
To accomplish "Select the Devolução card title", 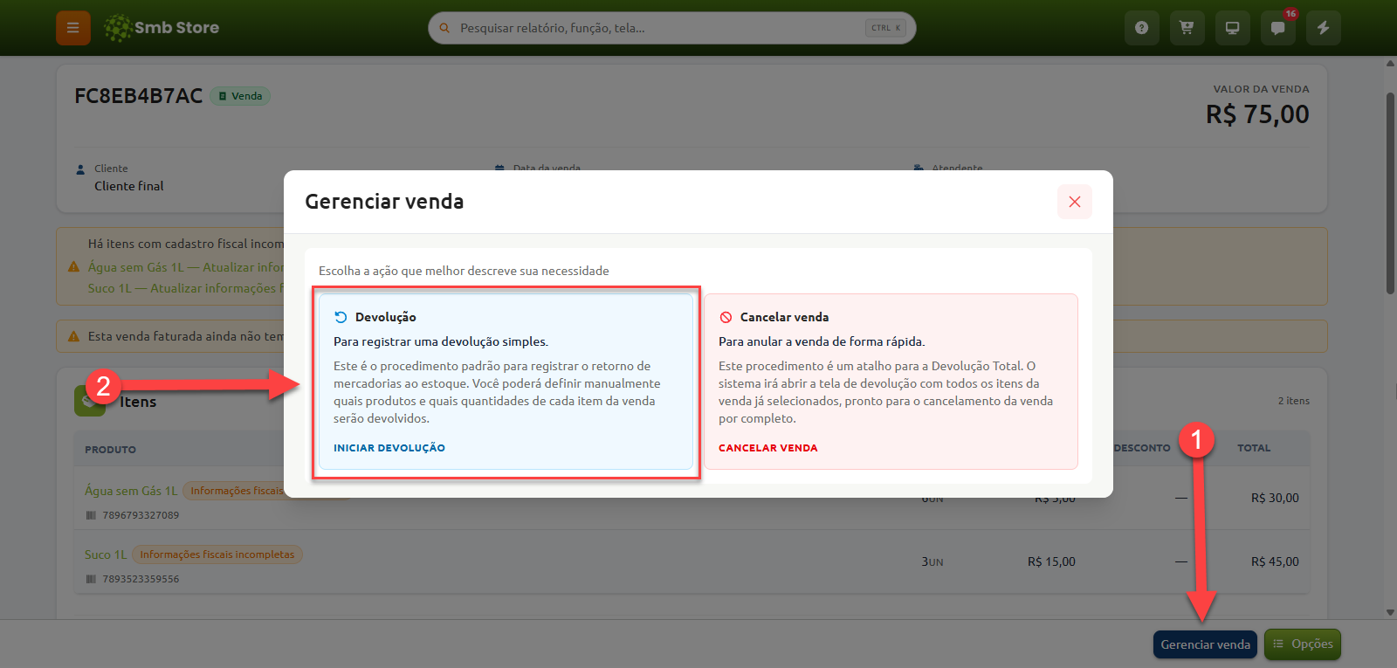I will pos(386,317).
